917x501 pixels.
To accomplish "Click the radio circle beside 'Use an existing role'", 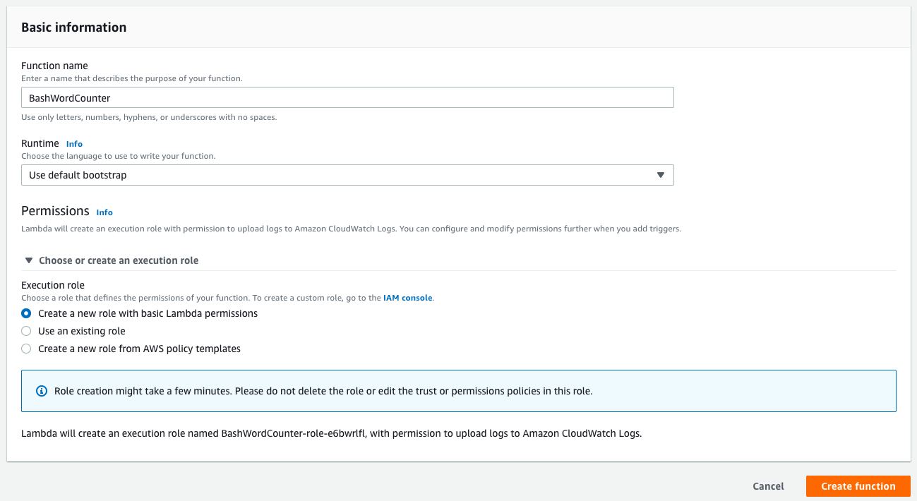I will pos(26,331).
